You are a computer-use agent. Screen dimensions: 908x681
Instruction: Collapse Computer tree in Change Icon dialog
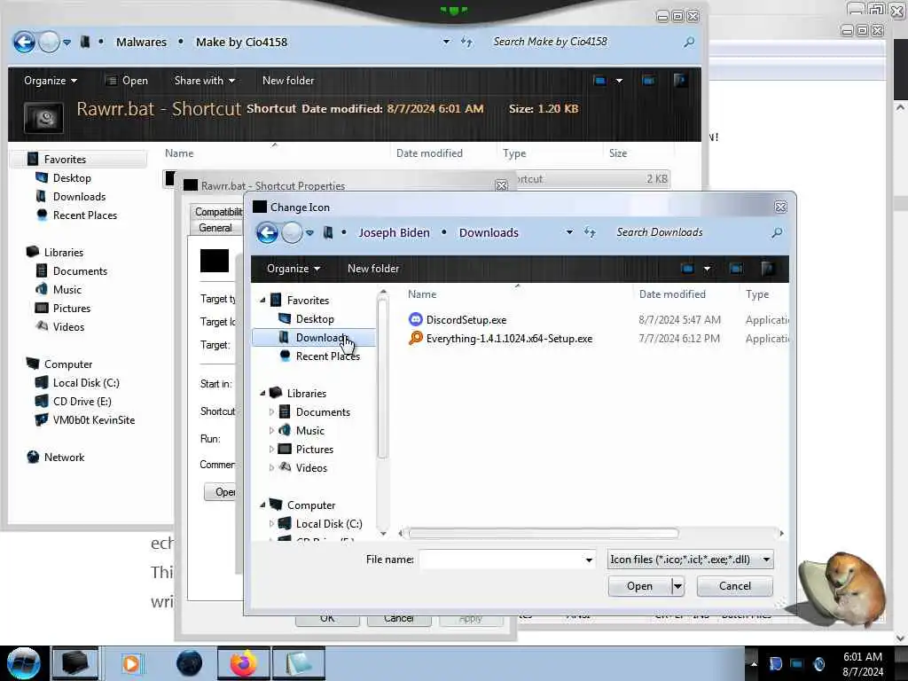[x=262, y=505]
